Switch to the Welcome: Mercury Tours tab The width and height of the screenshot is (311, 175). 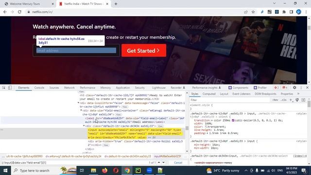25,4
